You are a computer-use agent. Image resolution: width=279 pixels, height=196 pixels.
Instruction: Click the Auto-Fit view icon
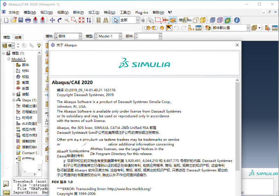coord(82,20)
